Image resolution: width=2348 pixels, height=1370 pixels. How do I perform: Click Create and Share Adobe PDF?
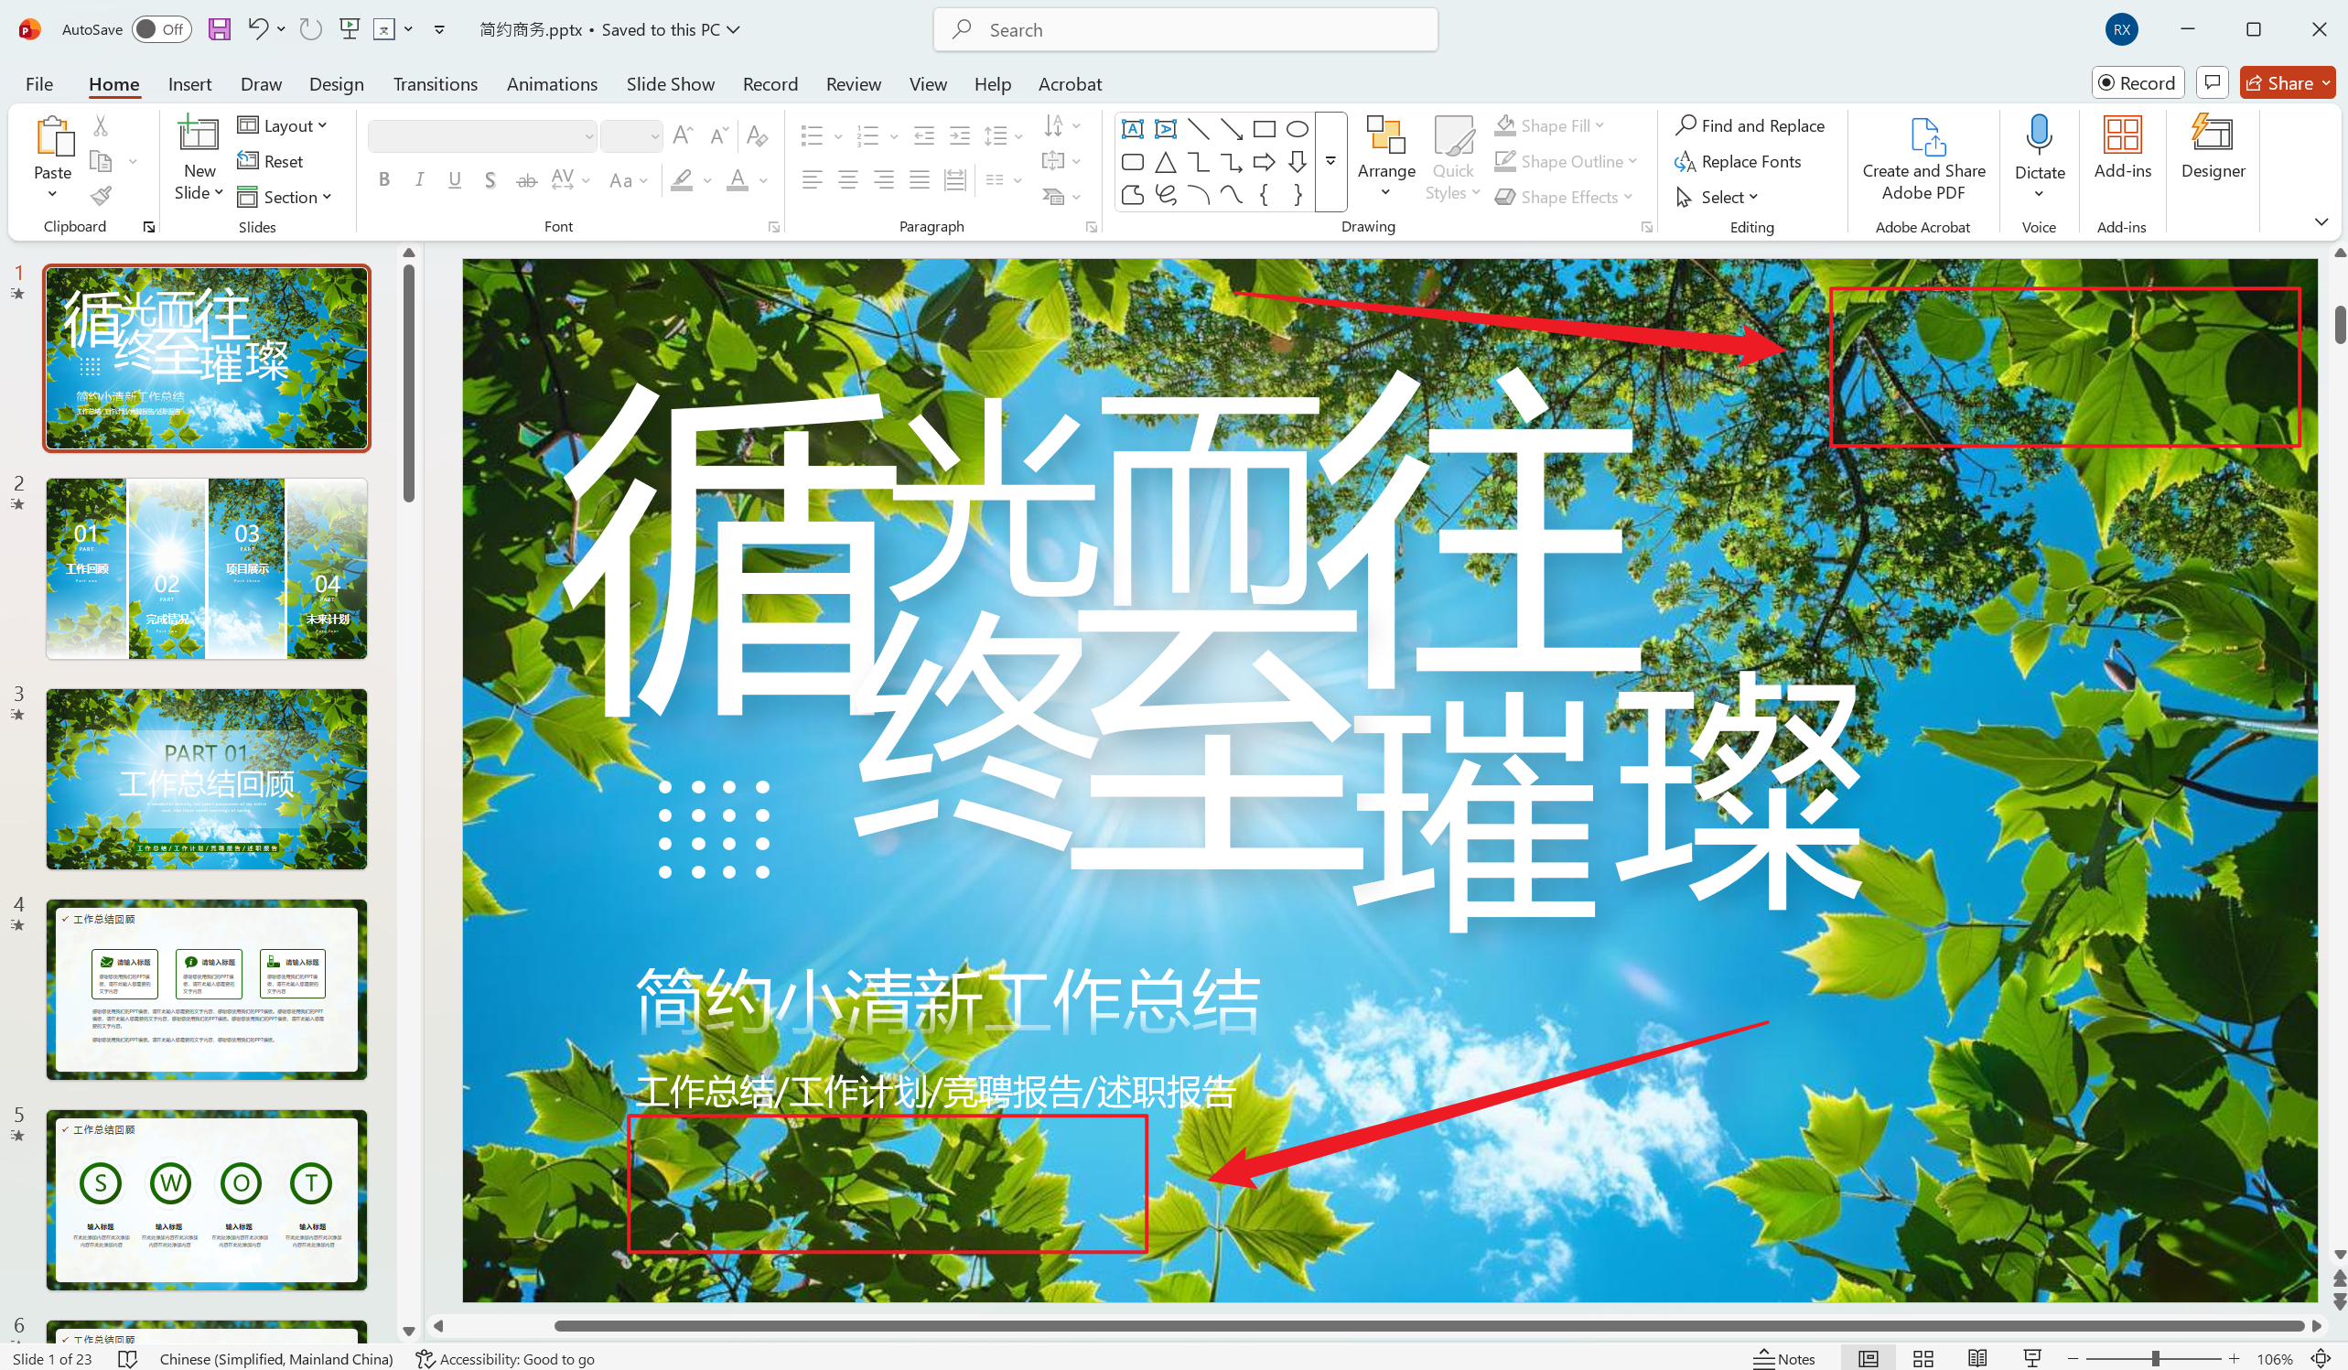pos(1923,156)
